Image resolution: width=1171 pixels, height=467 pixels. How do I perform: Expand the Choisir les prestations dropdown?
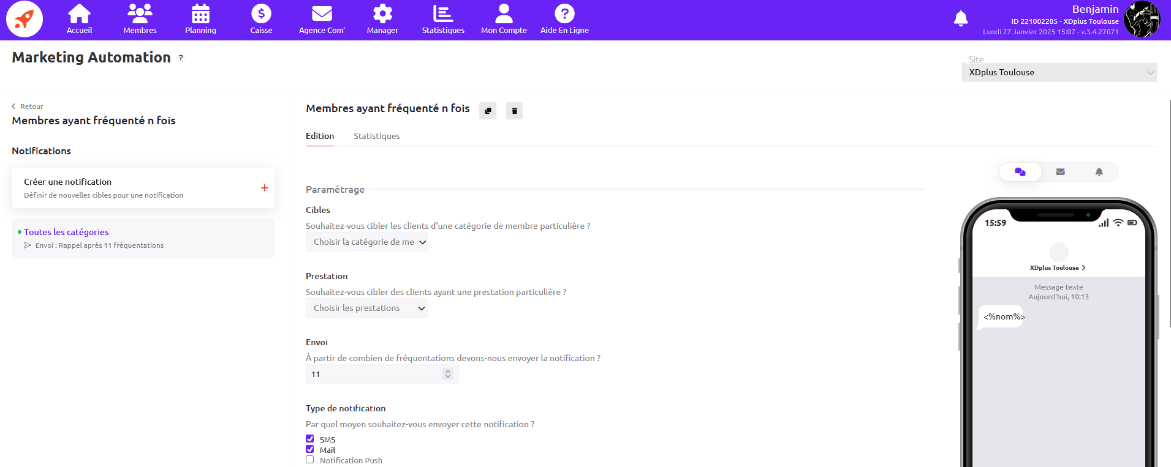point(366,308)
